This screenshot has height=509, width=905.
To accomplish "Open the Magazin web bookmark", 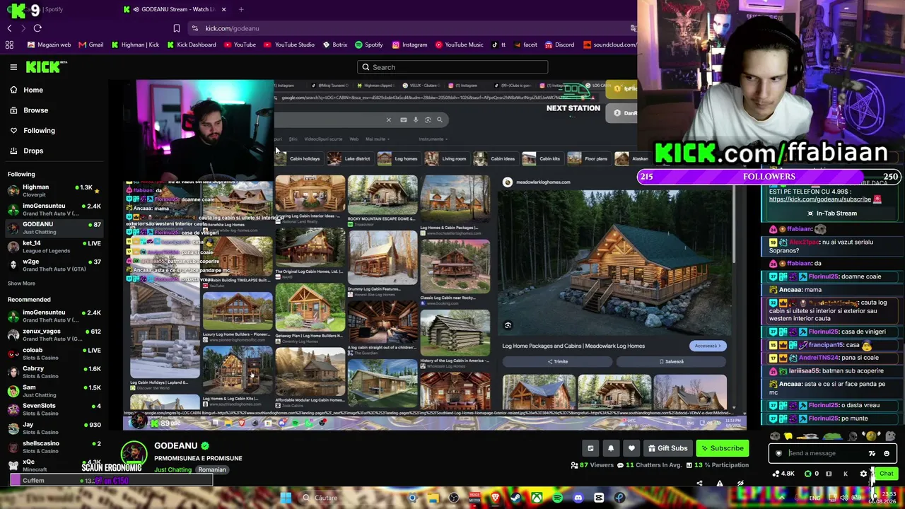I will click(x=49, y=45).
